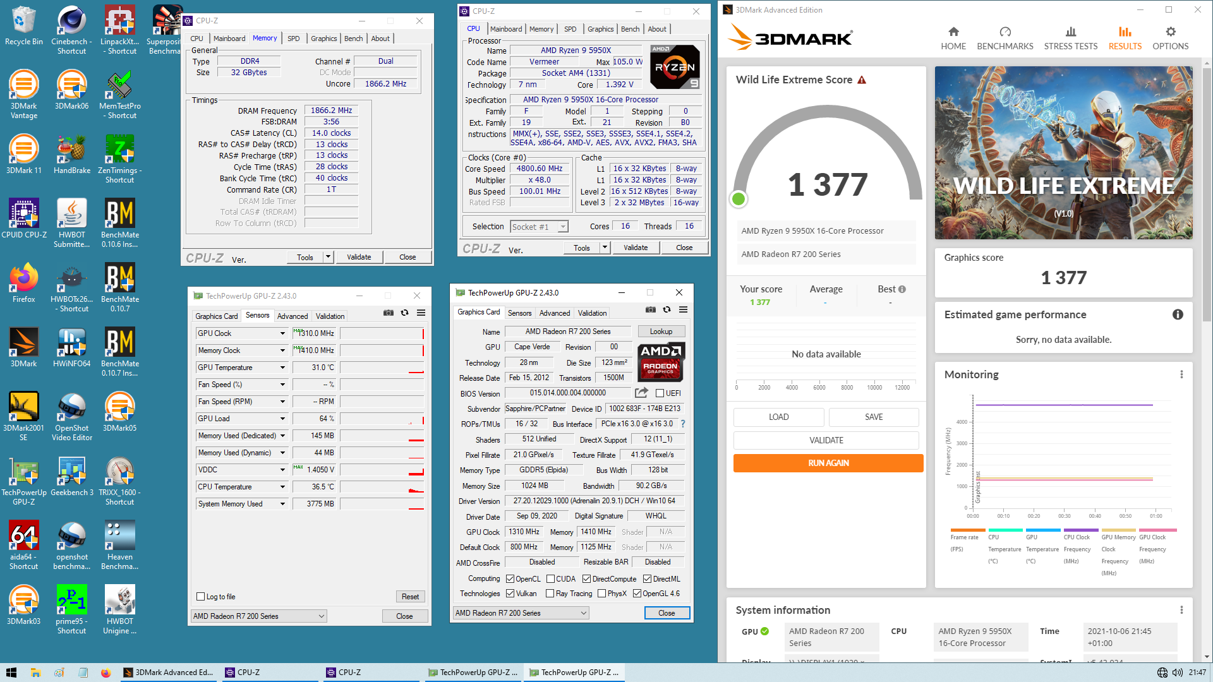
Task: Open CPUID CPU-Z desktop icon
Action: (23, 218)
